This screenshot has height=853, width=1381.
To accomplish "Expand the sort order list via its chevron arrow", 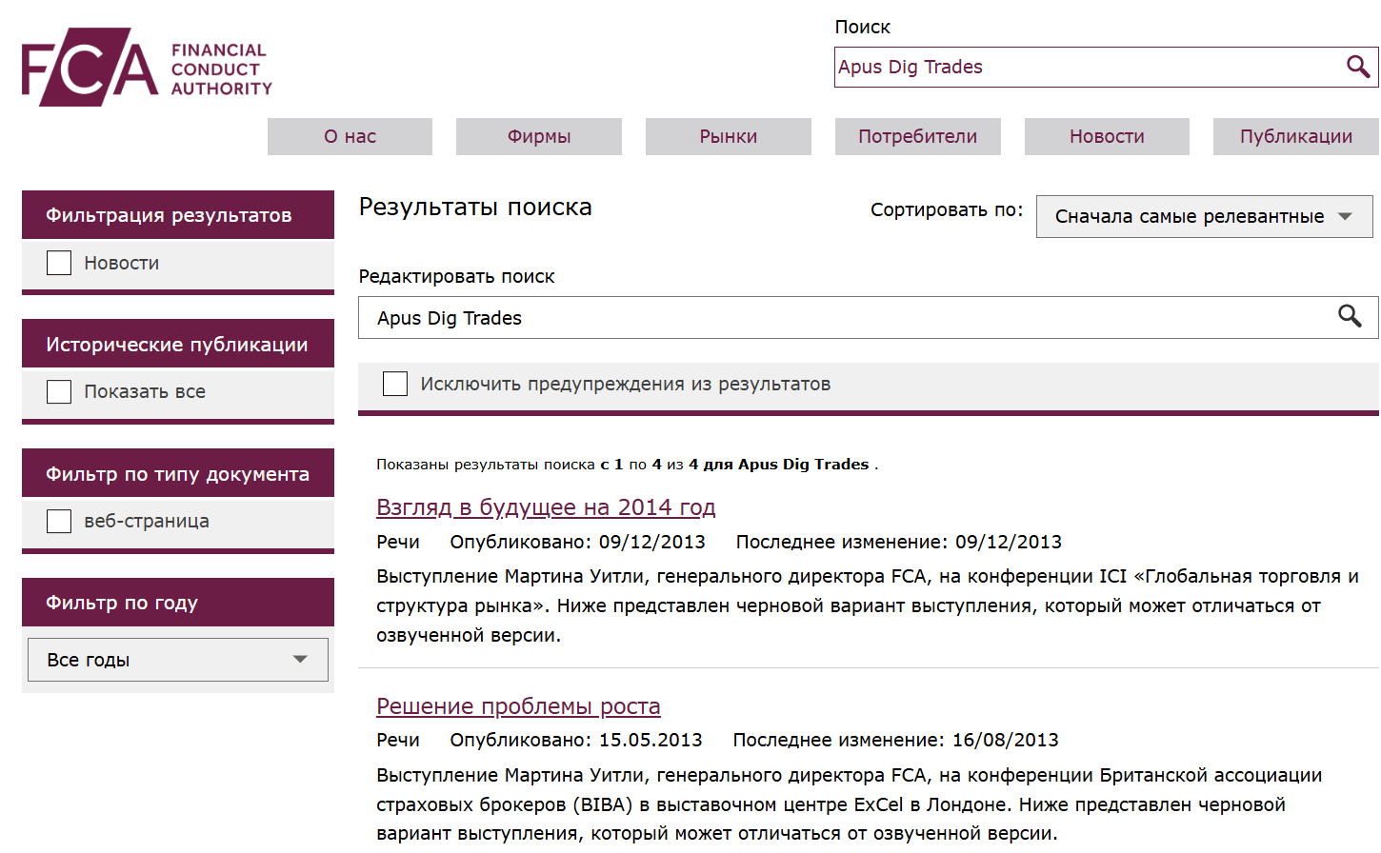I will click(x=1346, y=216).
